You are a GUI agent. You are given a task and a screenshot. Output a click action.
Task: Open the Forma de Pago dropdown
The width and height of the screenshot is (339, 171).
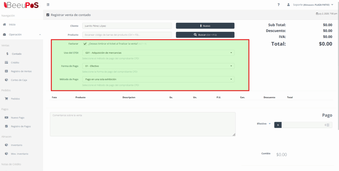[158, 66]
